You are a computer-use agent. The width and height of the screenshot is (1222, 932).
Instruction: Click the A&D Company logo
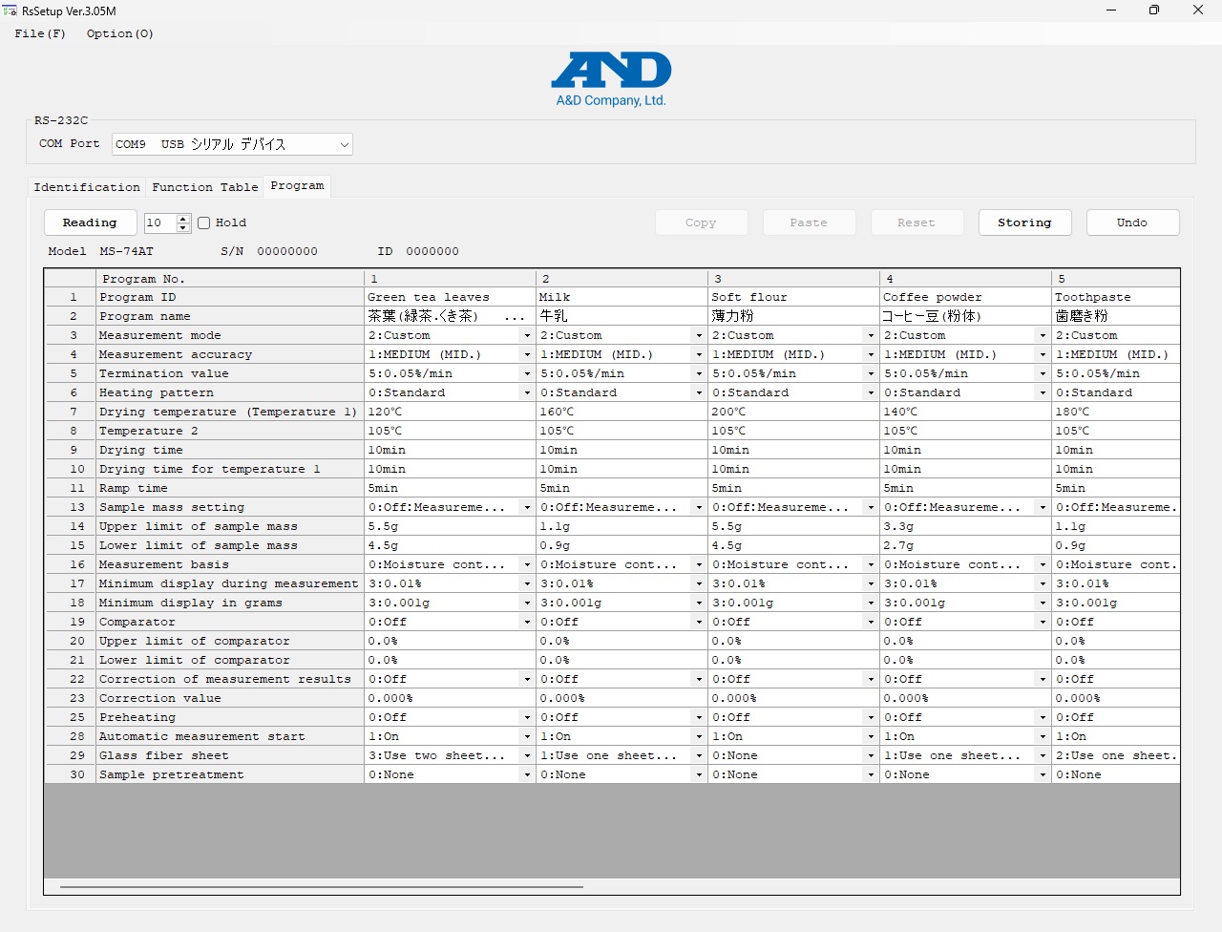click(611, 78)
